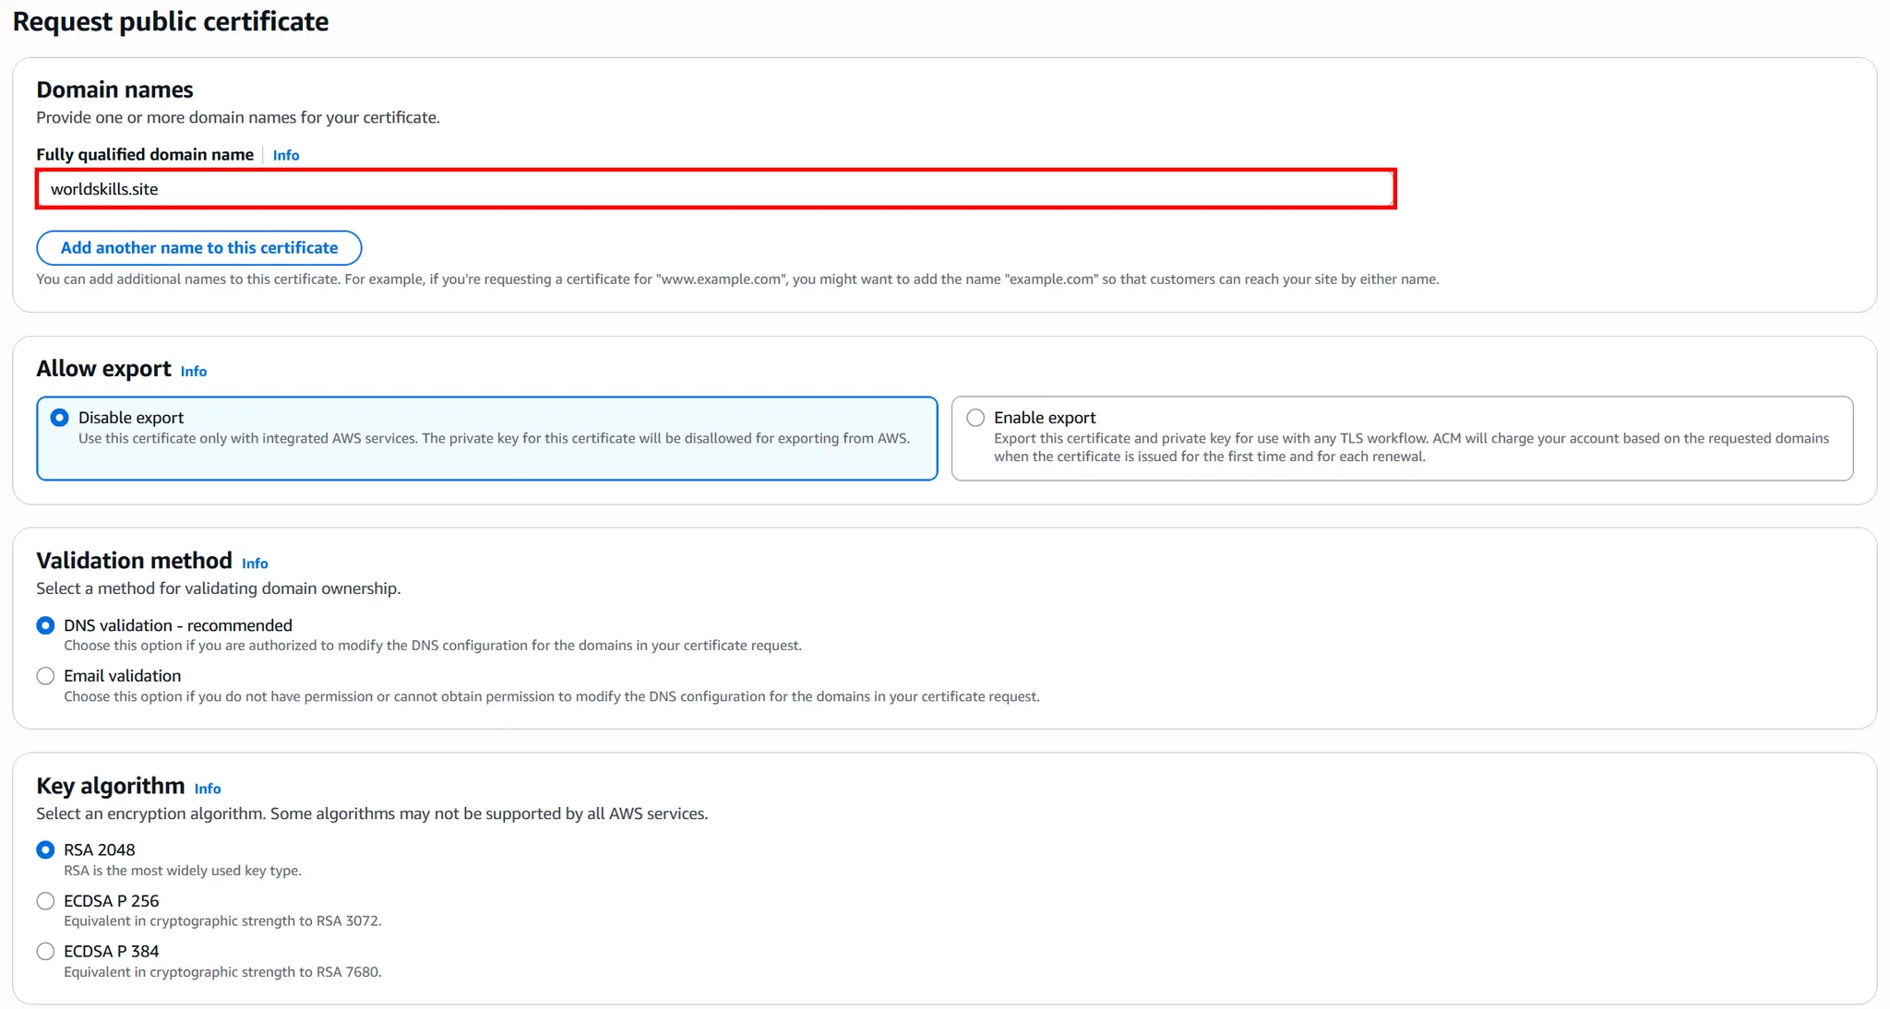The height and width of the screenshot is (1009, 1890).
Task: Open the Validation method Info link
Action: pos(255,564)
